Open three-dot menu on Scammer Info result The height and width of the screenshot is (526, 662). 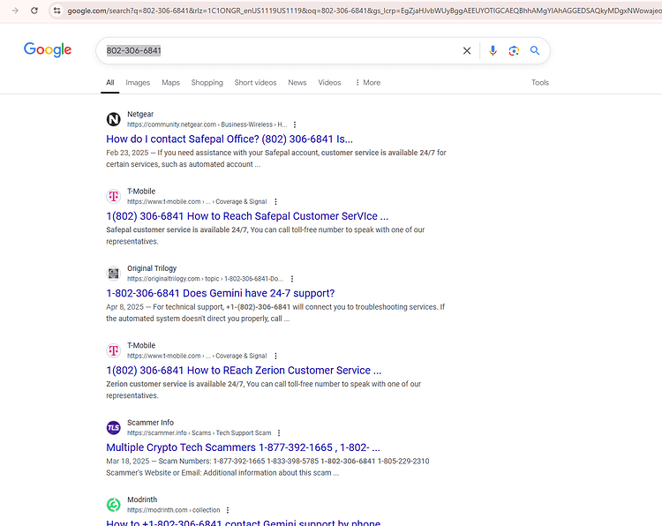click(x=279, y=432)
